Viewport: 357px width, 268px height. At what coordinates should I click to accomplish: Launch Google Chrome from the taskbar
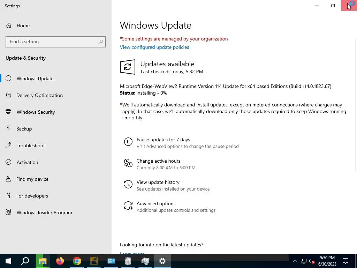tap(77, 261)
